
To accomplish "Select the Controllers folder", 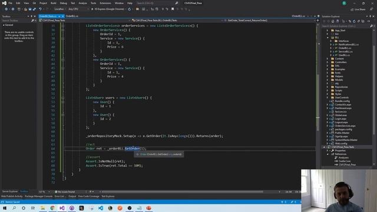I will coord(340,62).
